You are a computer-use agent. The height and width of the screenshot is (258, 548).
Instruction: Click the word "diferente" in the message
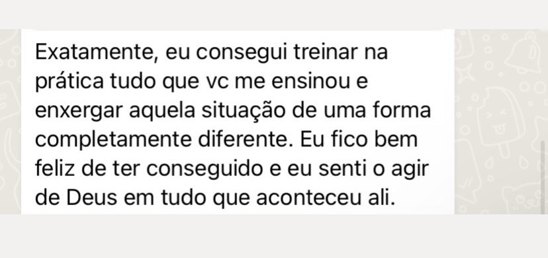tap(245, 140)
